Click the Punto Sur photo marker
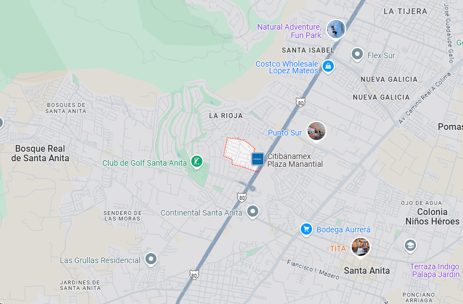 coord(316,132)
